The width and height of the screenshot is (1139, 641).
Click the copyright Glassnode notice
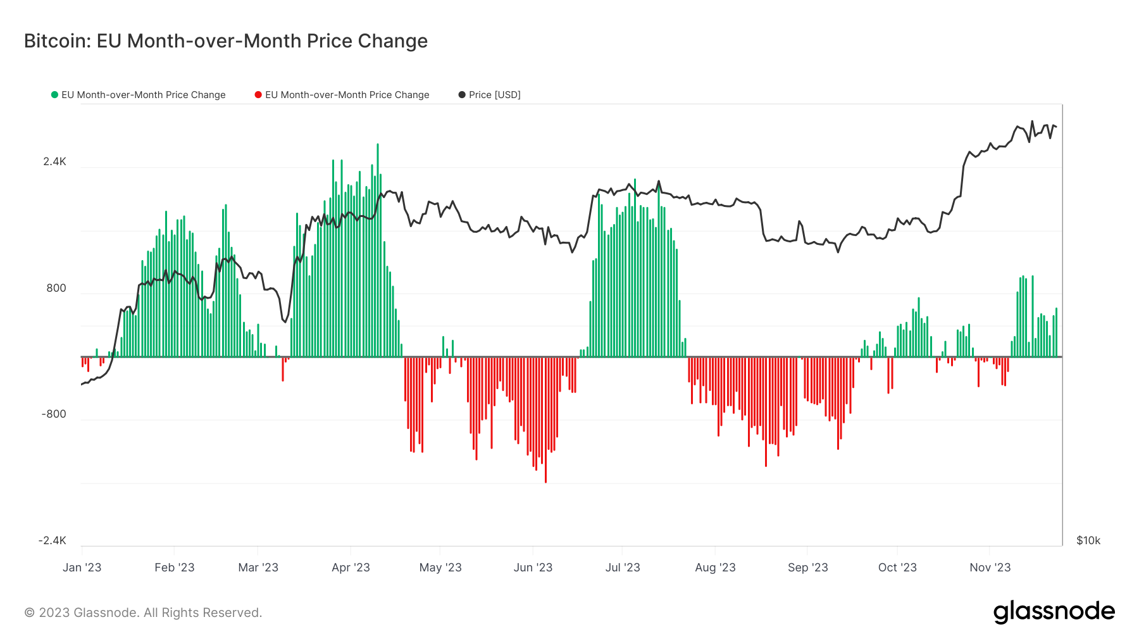(143, 613)
